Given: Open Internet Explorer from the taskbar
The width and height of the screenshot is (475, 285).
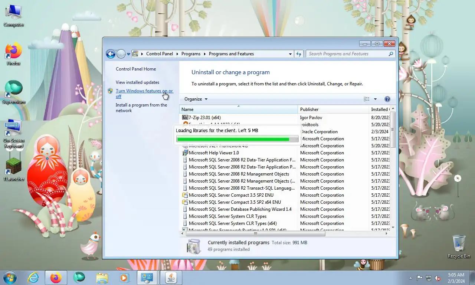Looking at the screenshot, I should tap(33, 277).
